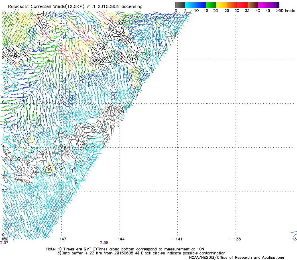Image resolution: width=297 pixels, height=260 pixels.
Task: Click the purple '2:59' time stamp
Action: coord(104,243)
